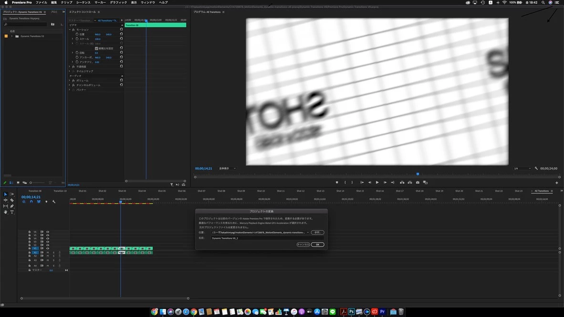Expand the Dynamic Transitions V3 bin
This screenshot has height=317, width=564.
pyautogui.click(x=12, y=36)
